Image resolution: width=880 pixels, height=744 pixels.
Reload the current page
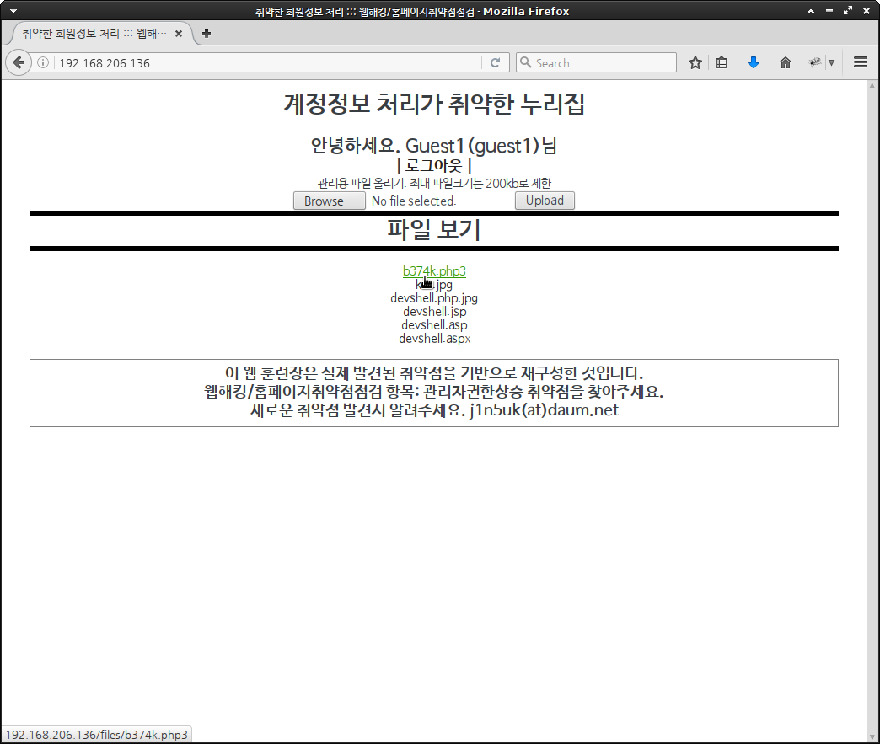(495, 63)
